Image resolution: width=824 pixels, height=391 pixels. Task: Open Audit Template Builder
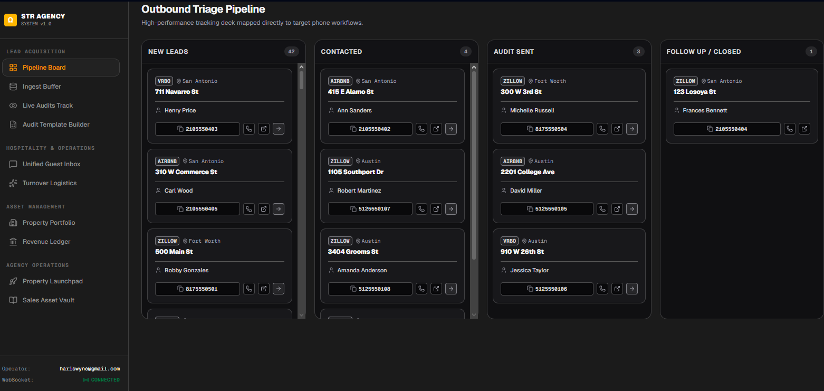coord(61,125)
